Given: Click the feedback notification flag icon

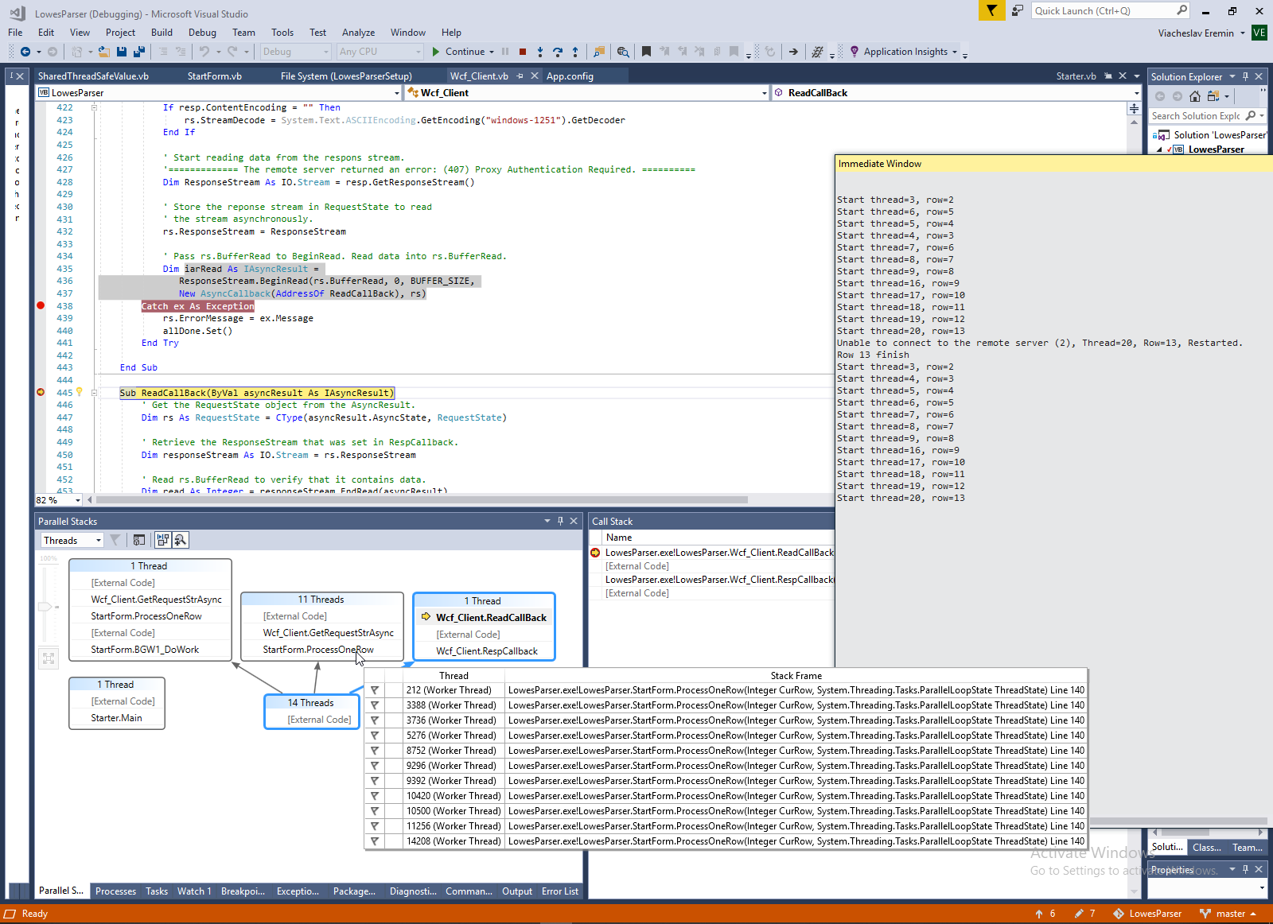Looking at the screenshot, I should pos(991,10).
